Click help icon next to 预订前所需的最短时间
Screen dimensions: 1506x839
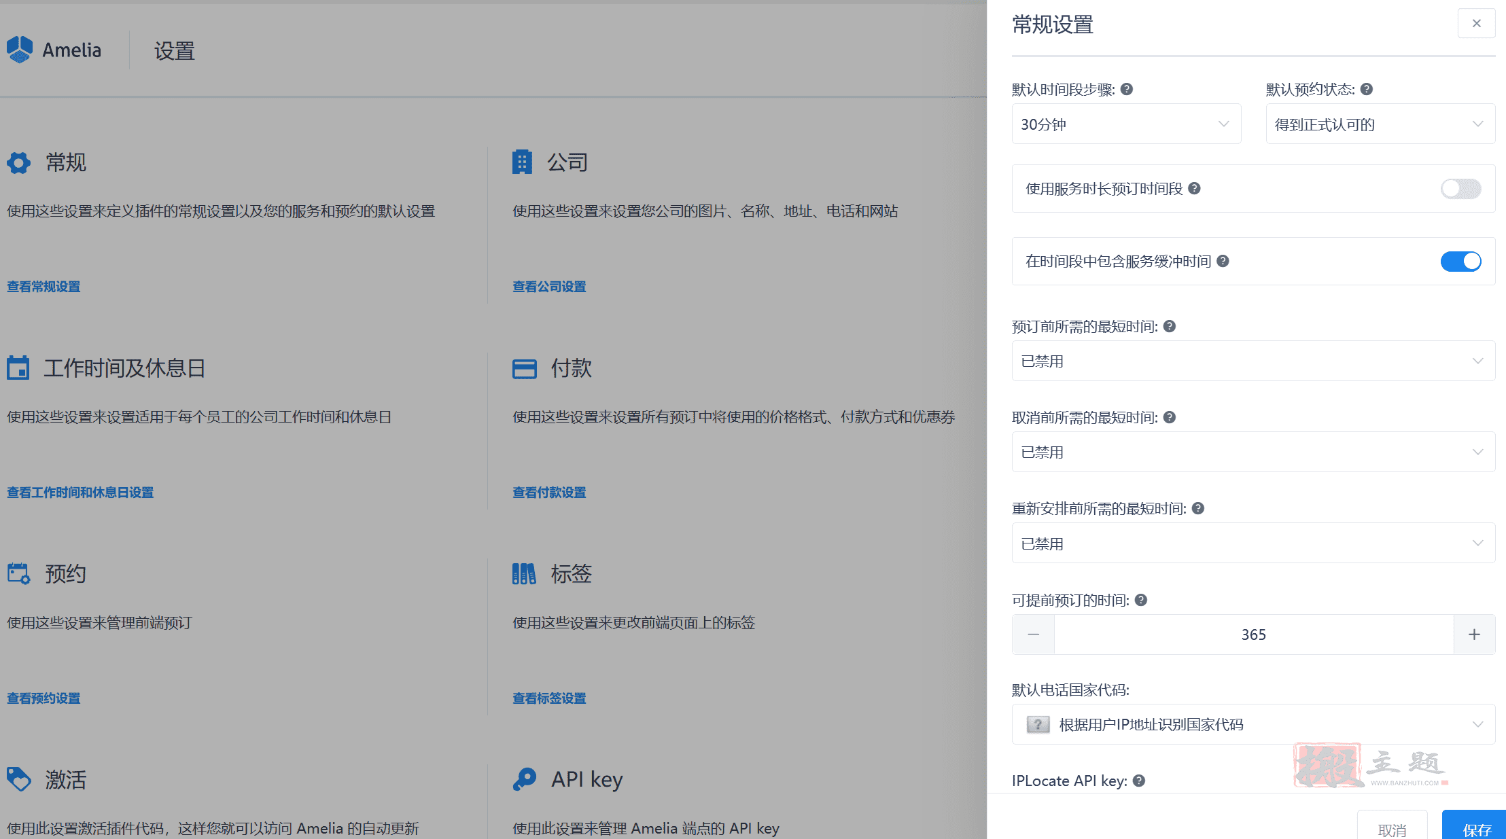click(1170, 326)
